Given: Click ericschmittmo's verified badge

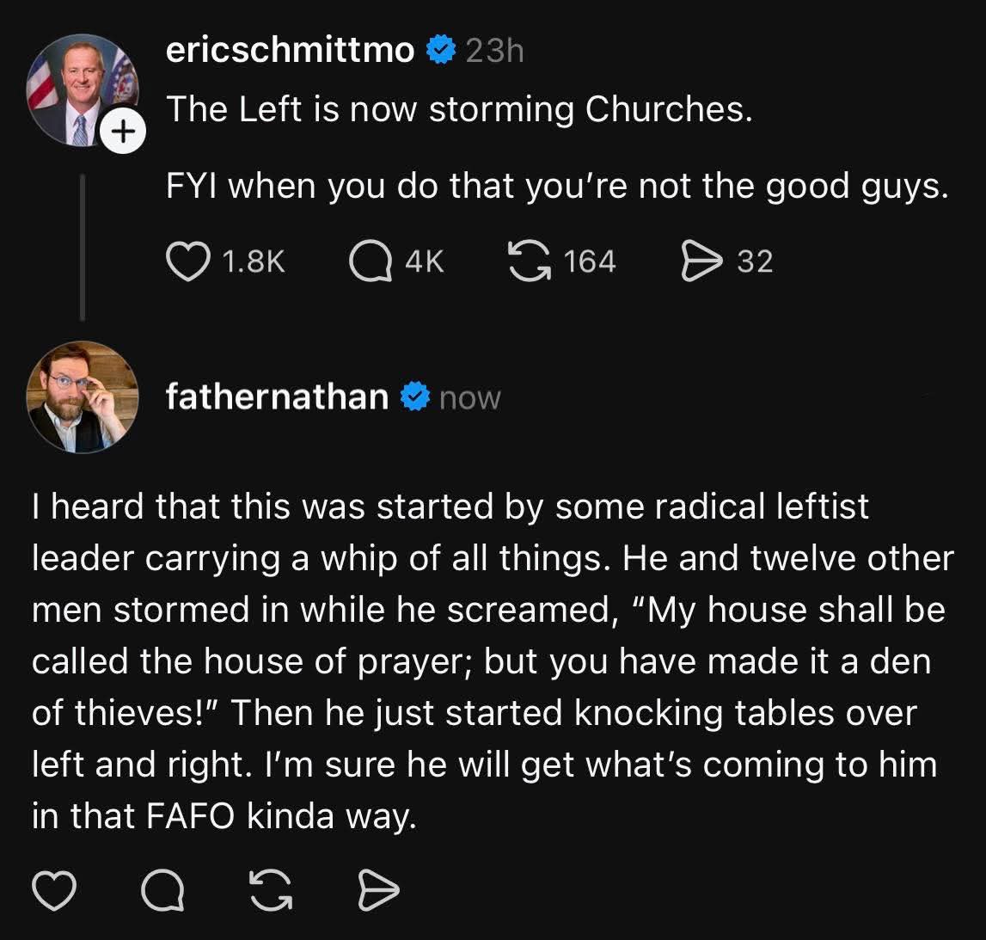Looking at the screenshot, I should [440, 50].
